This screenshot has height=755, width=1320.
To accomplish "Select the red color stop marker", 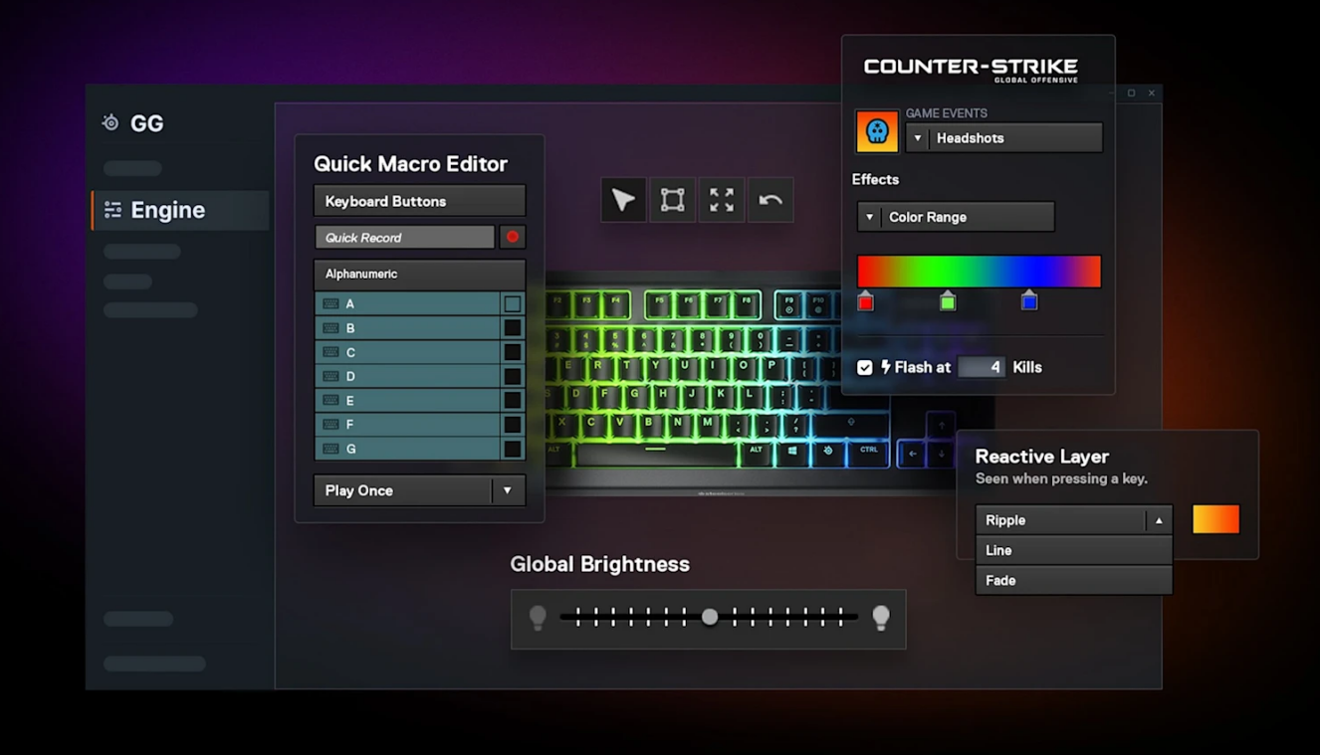I will tap(866, 301).
